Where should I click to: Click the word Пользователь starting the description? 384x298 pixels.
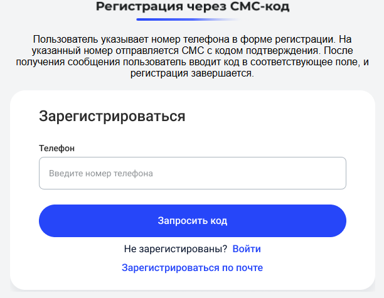coord(66,39)
